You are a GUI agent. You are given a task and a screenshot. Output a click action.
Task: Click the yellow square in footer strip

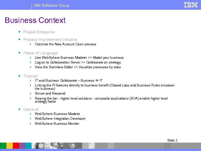click(x=9, y=146)
